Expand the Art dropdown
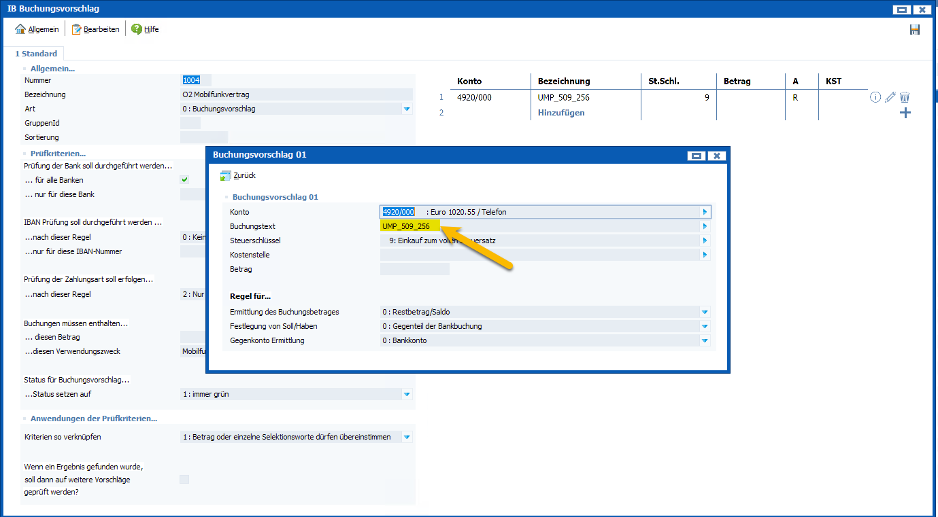This screenshot has height=517, width=938. 407,109
